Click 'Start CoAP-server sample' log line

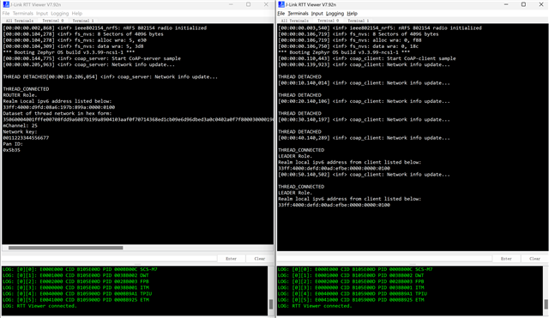tap(92, 58)
